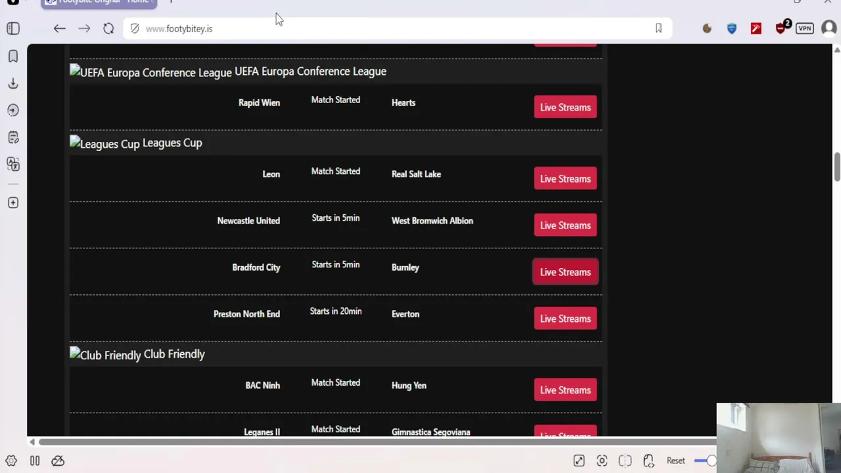Click the Leon team name

(271, 174)
